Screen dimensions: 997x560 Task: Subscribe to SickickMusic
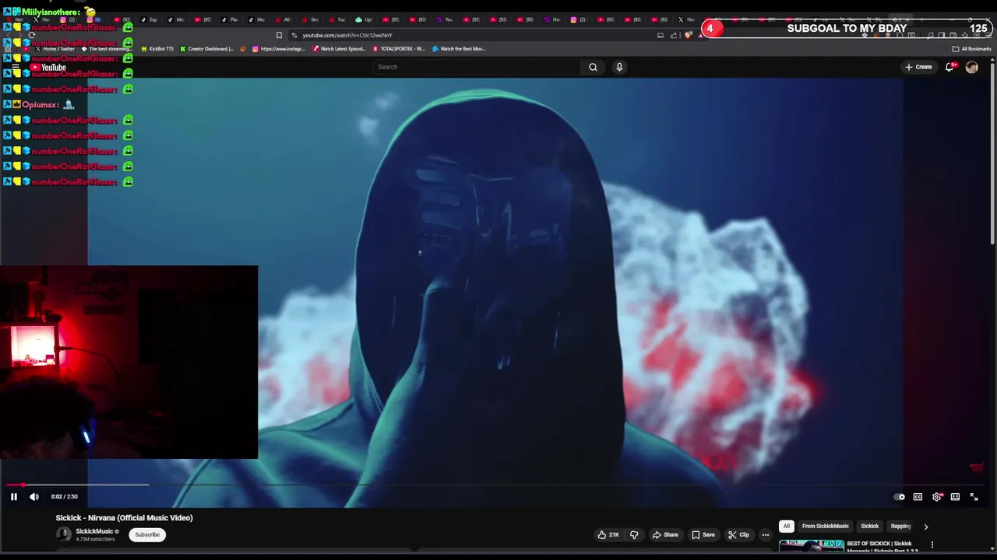147,534
